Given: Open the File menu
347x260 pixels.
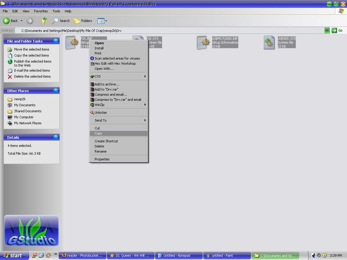Looking at the screenshot, I should pos(5,11).
